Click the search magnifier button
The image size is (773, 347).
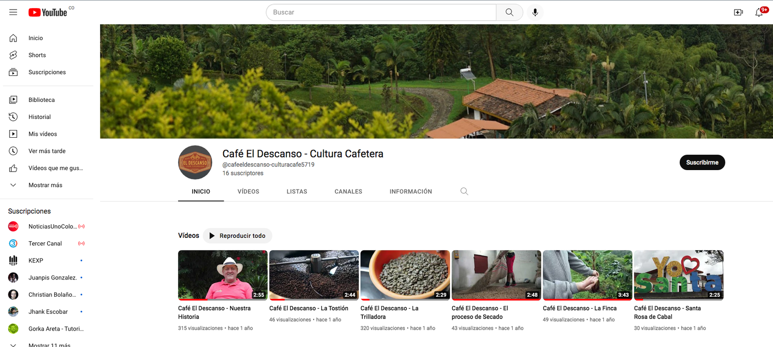509,12
